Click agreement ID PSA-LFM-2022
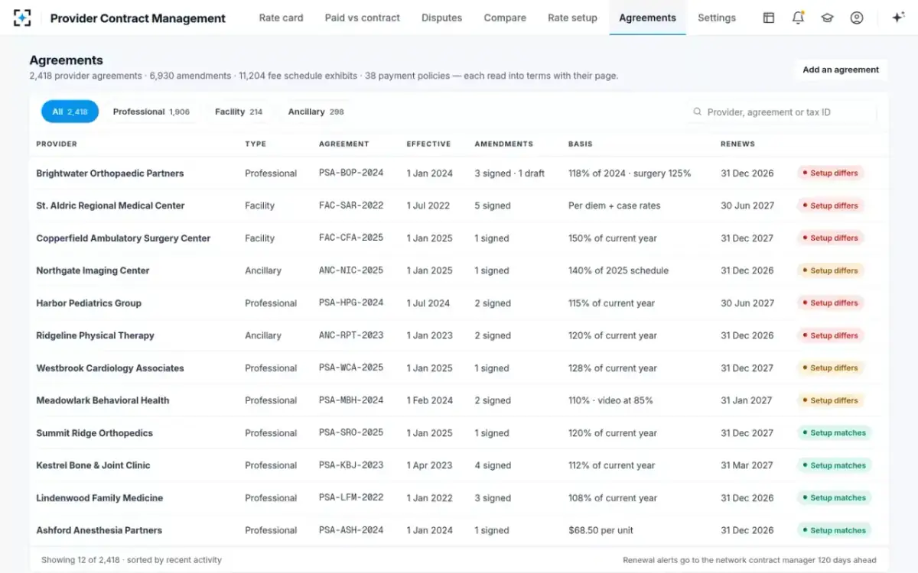Image resolution: width=918 pixels, height=573 pixels. click(x=351, y=498)
